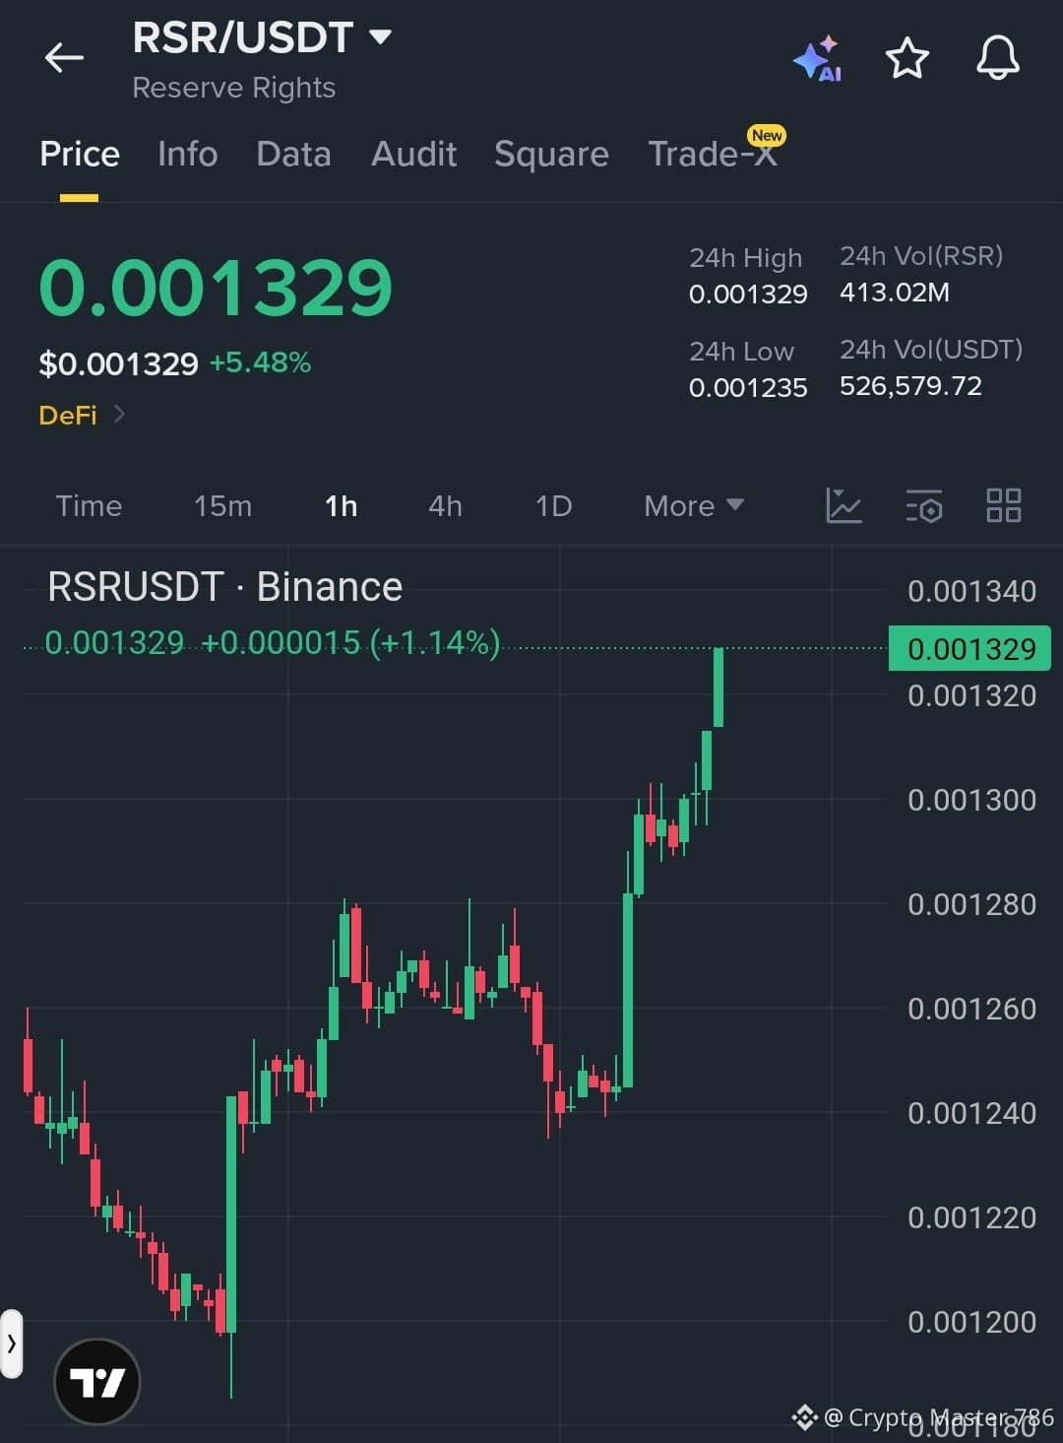Image resolution: width=1063 pixels, height=1443 pixels.
Task: Open the DeFi category chevron
Action: (119, 415)
